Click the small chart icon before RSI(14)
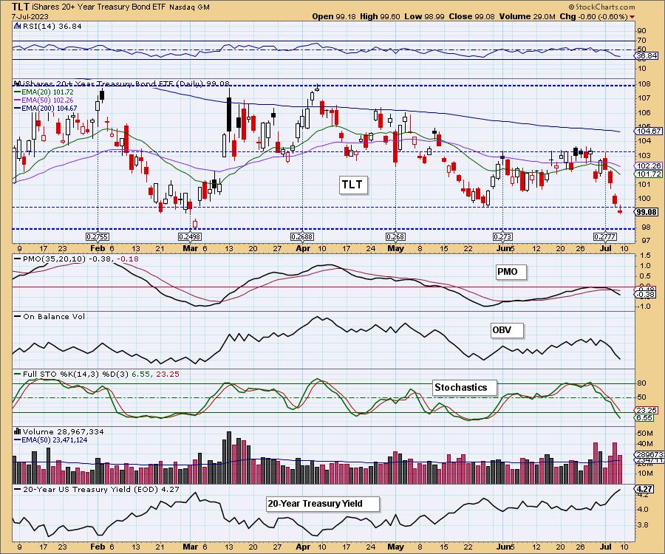Screen dimensions: 665x554 17,26
